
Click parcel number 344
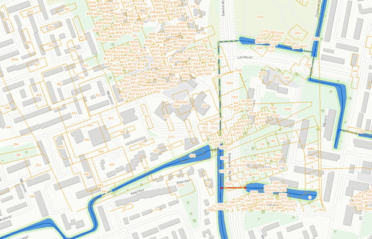click(x=32, y=196)
